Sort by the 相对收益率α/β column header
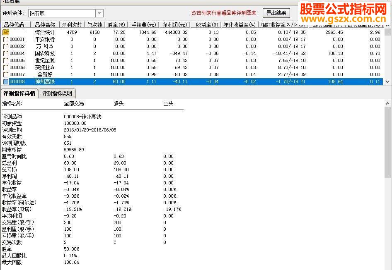 click(x=283, y=25)
